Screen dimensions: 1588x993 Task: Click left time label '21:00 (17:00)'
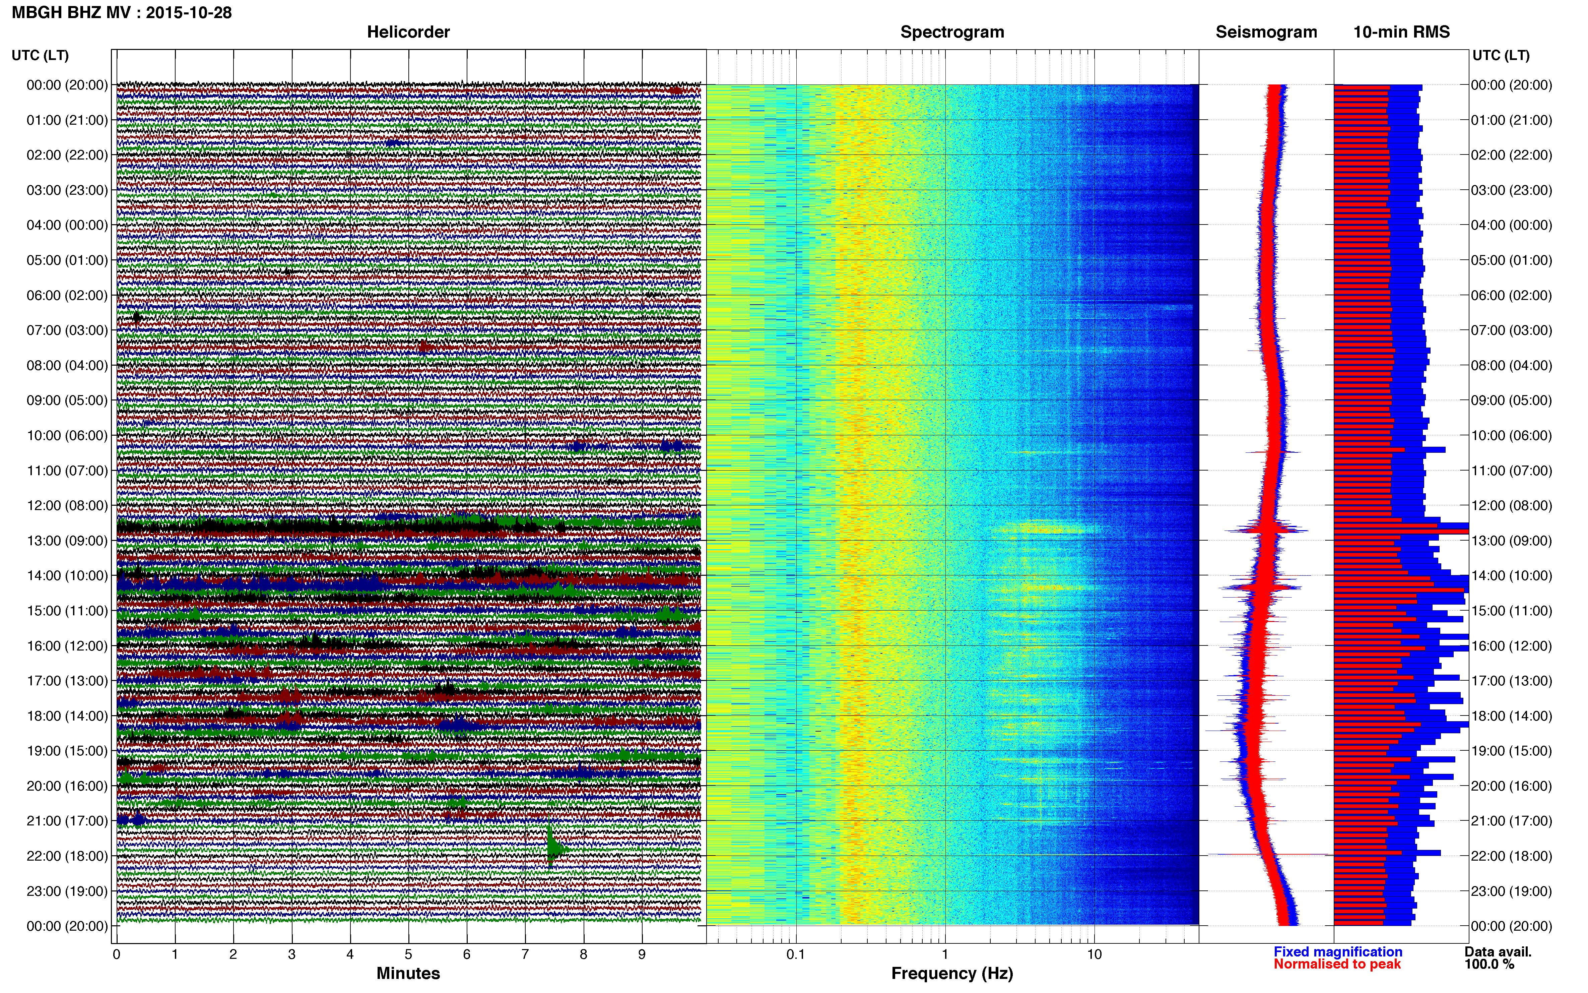click(67, 821)
